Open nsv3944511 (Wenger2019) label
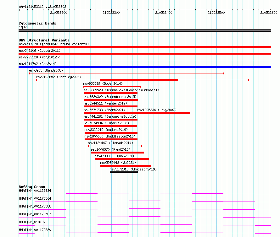 105,103
